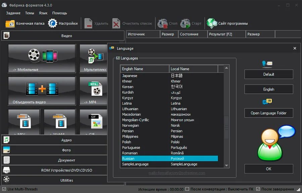Click the Результат [F2] column header

click(226, 34)
